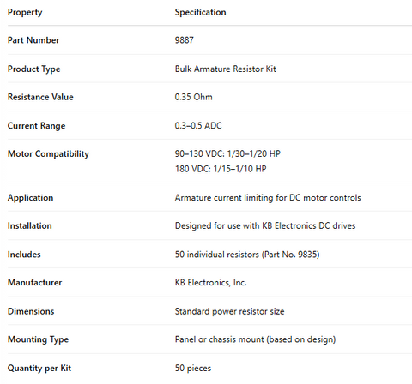Click the Armature current limiting application text
This screenshot has width=412, height=384.
[x=268, y=198]
